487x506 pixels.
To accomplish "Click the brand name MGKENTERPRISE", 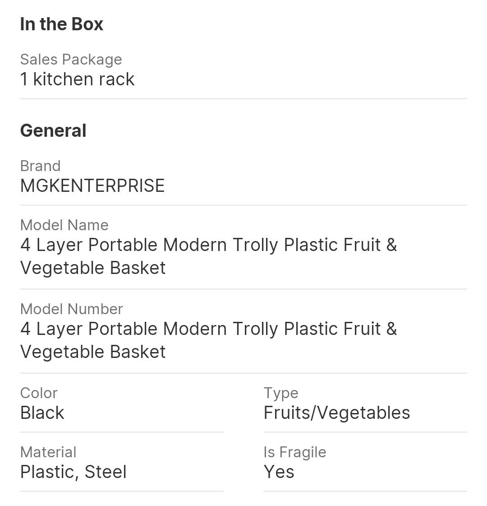I will point(92,186).
